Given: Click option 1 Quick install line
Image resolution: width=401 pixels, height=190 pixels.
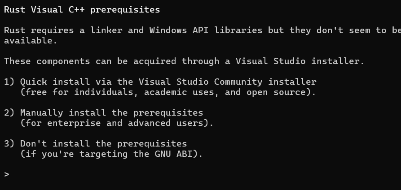Looking at the screenshot, I should pyautogui.click(x=160, y=82).
